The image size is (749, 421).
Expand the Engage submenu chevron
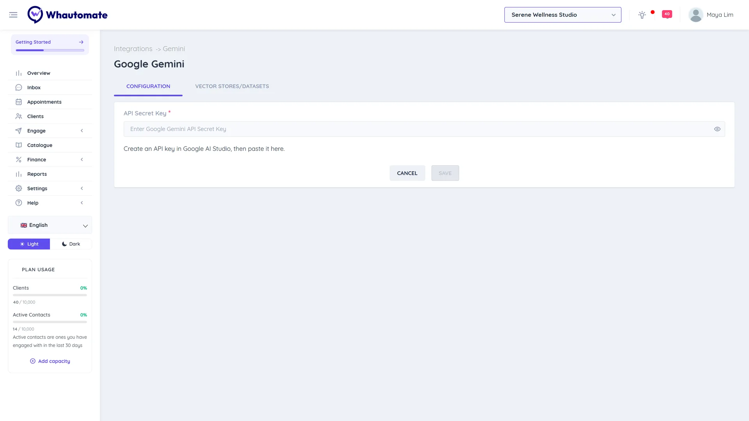coord(82,131)
